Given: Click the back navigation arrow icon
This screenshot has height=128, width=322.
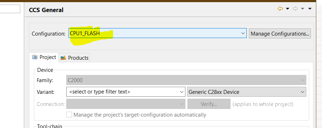Looking at the screenshot, I should coord(280,9).
